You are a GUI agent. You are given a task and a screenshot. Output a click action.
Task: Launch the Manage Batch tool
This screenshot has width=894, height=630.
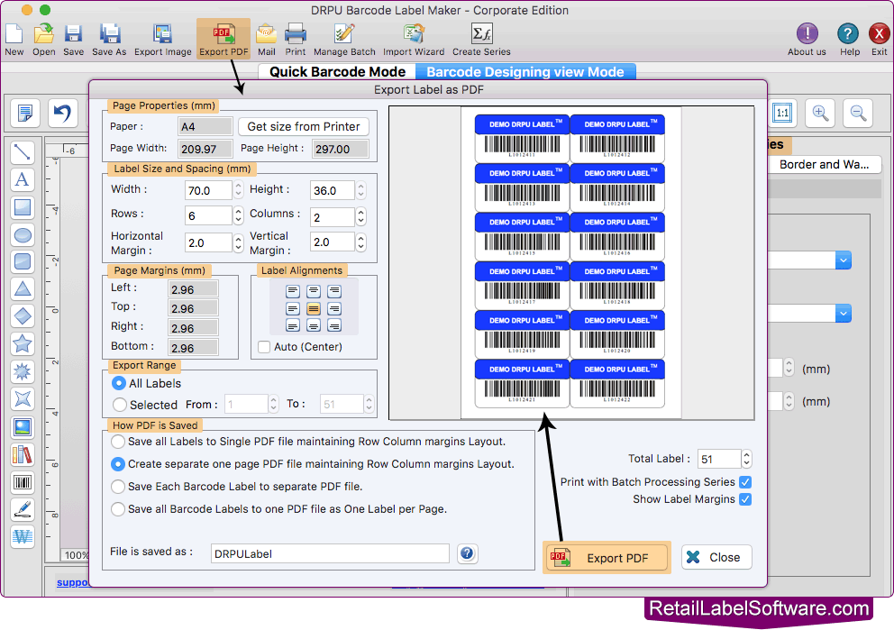coord(343,38)
